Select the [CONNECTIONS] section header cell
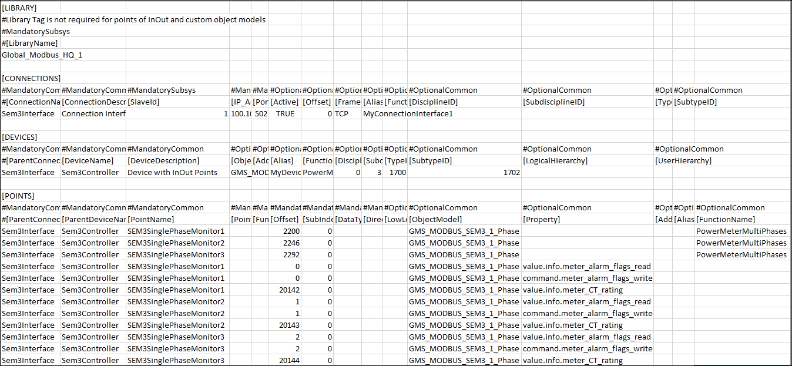This screenshot has width=792, height=366. click(x=31, y=79)
